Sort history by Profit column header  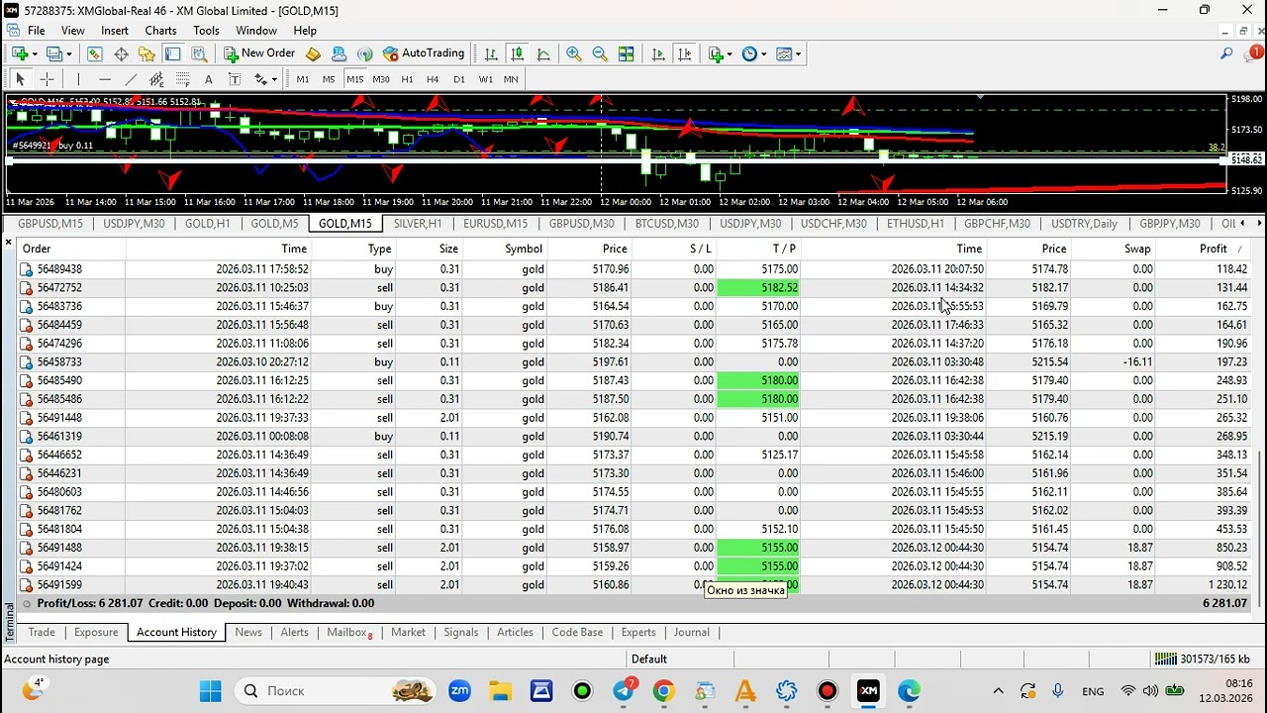pyautogui.click(x=1213, y=249)
